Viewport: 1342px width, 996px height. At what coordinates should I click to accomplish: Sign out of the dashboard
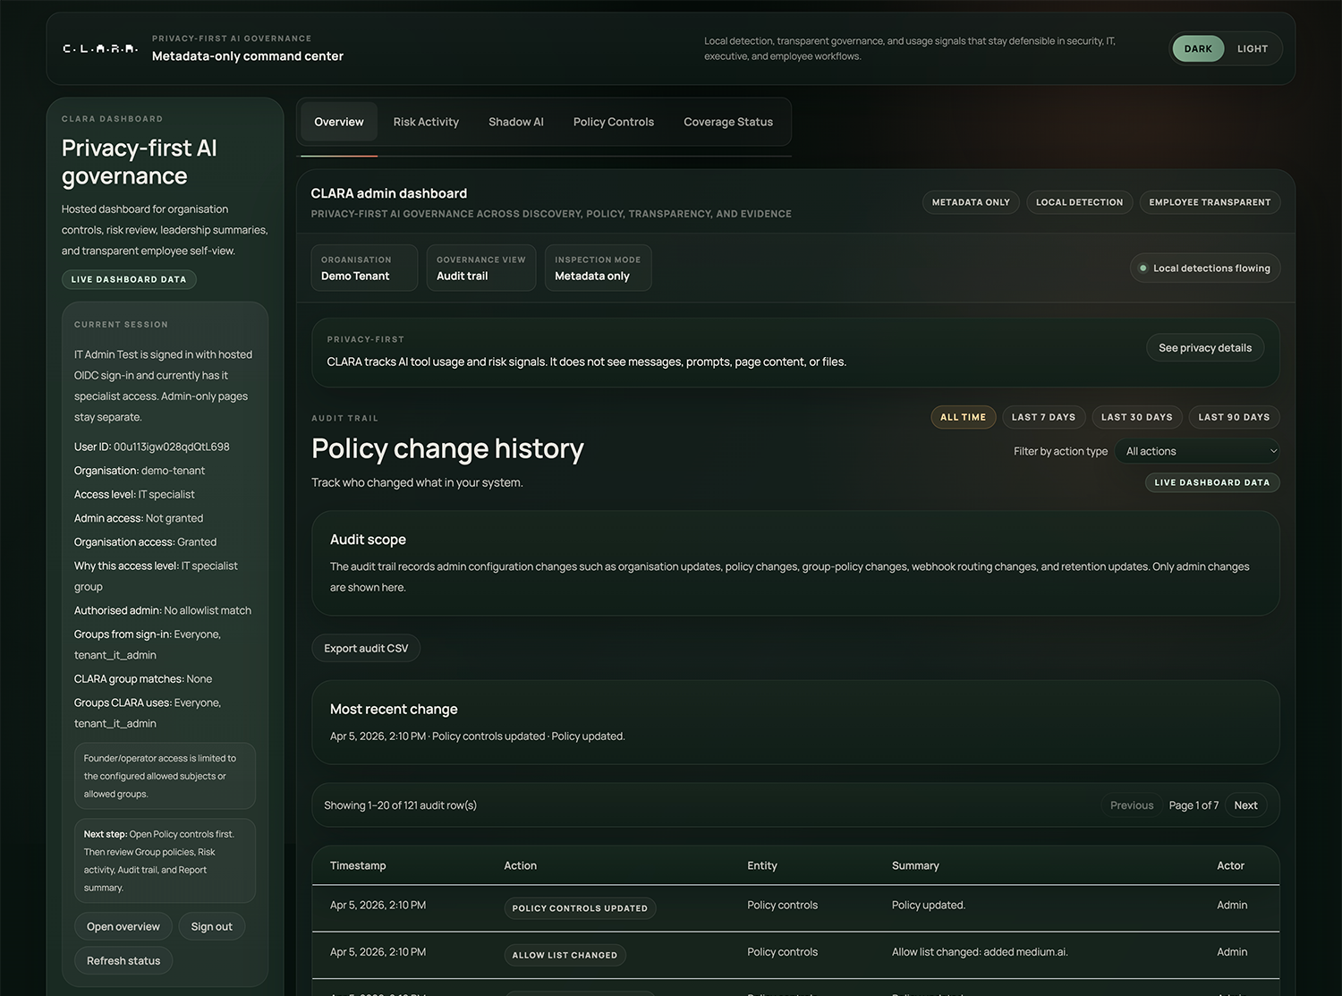tap(211, 926)
